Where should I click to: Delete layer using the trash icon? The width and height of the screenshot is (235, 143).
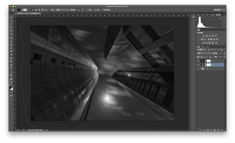tap(222, 130)
